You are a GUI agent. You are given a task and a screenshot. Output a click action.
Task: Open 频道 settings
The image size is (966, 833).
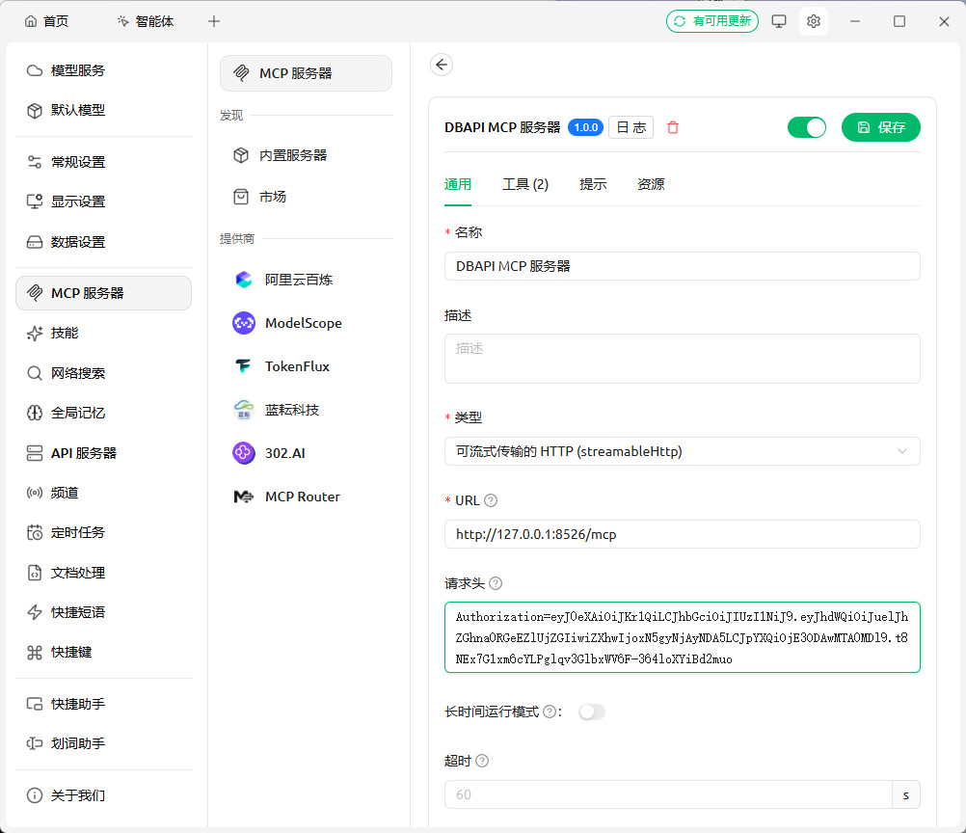pyautogui.click(x=103, y=493)
